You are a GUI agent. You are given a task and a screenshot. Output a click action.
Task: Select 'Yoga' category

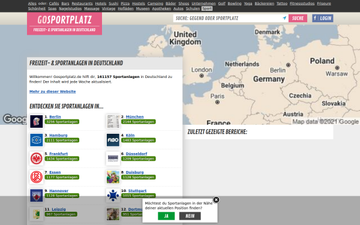(248, 4)
